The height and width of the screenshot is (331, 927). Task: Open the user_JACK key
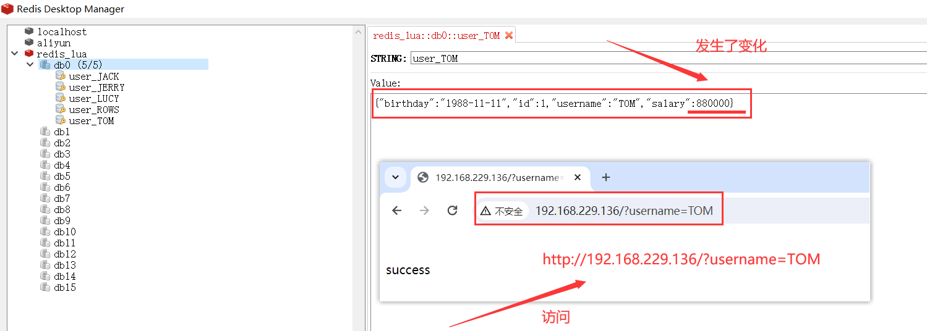[94, 77]
